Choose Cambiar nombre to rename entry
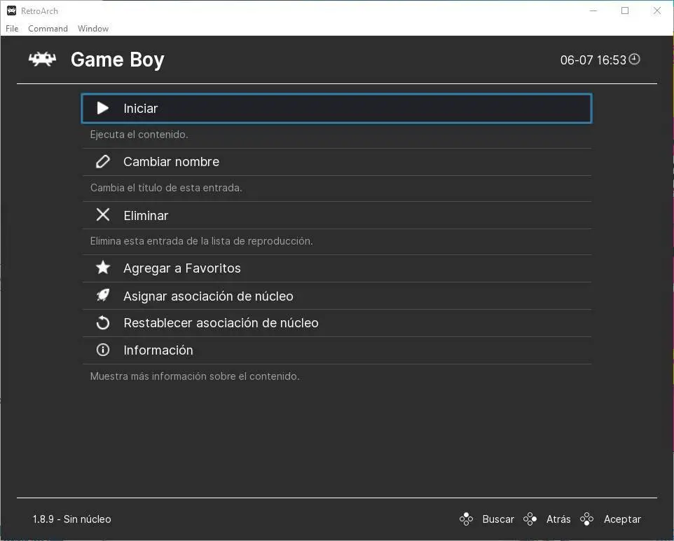Image resolution: width=674 pixels, height=541 pixels. click(x=337, y=162)
